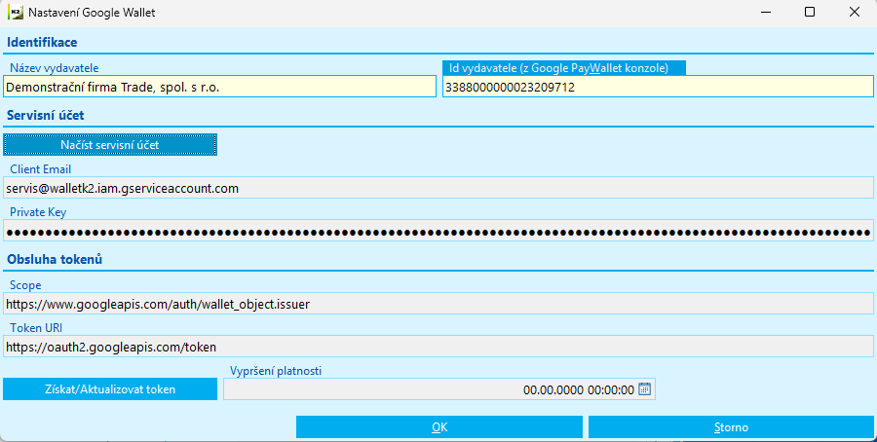Click the Identifikace section heading
The height and width of the screenshot is (442, 877).
[42, 43]
